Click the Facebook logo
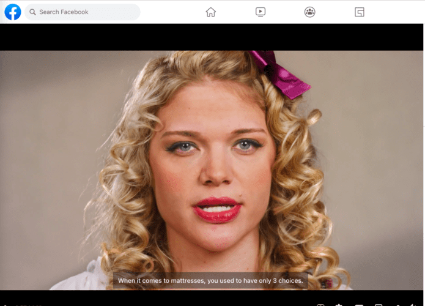 pyautogui.click(x=12, y=12)
